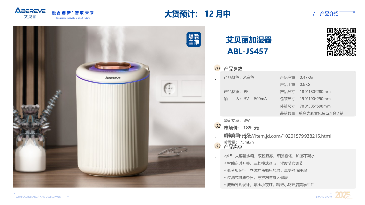Click the humidifier product photo
Viewport: 365px width, 205px height.
[x=109, y=107]
